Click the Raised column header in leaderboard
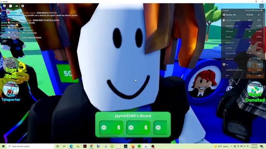 (x=259, y=10)
